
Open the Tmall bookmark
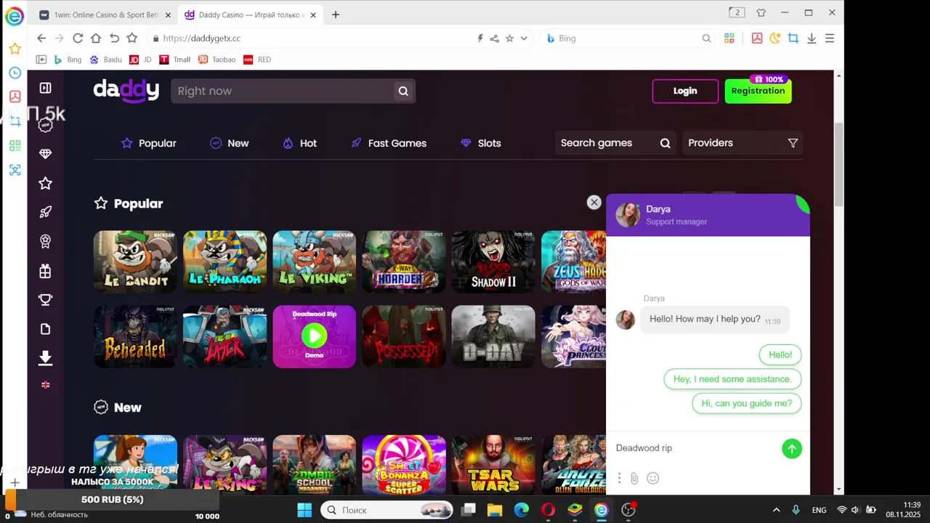tap(175, 60)
